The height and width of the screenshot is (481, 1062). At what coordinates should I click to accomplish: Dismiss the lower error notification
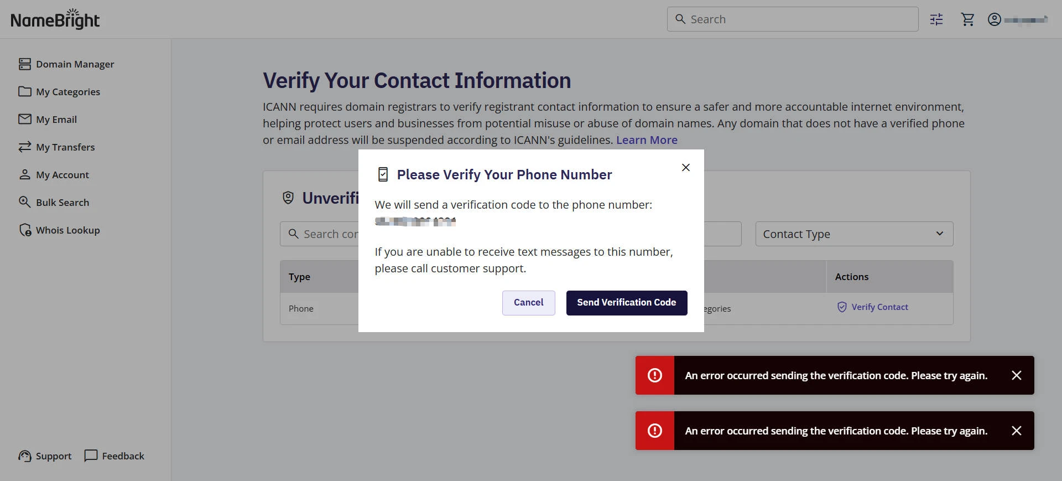(1016, 431)
